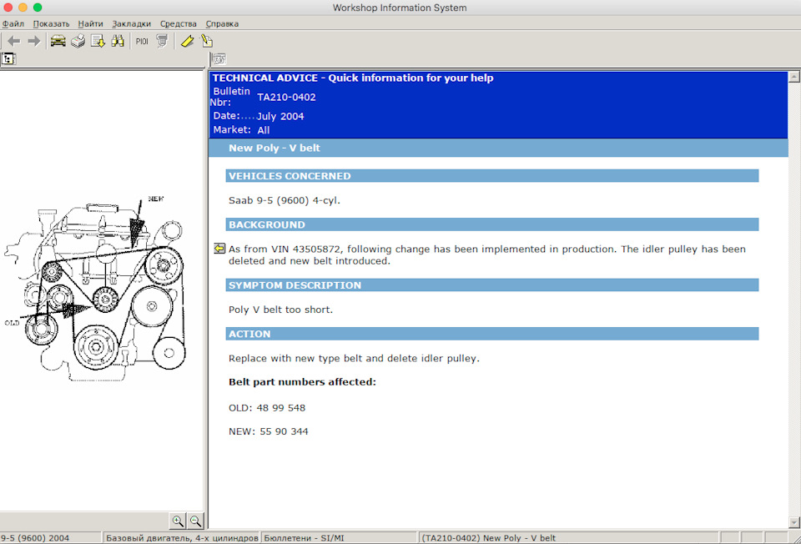Click the status bar entry '(TA210-0402) New Poly - V belt'

tap(568, 538)
